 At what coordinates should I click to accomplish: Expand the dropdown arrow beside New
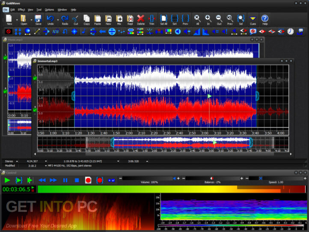tap(17, 20)
